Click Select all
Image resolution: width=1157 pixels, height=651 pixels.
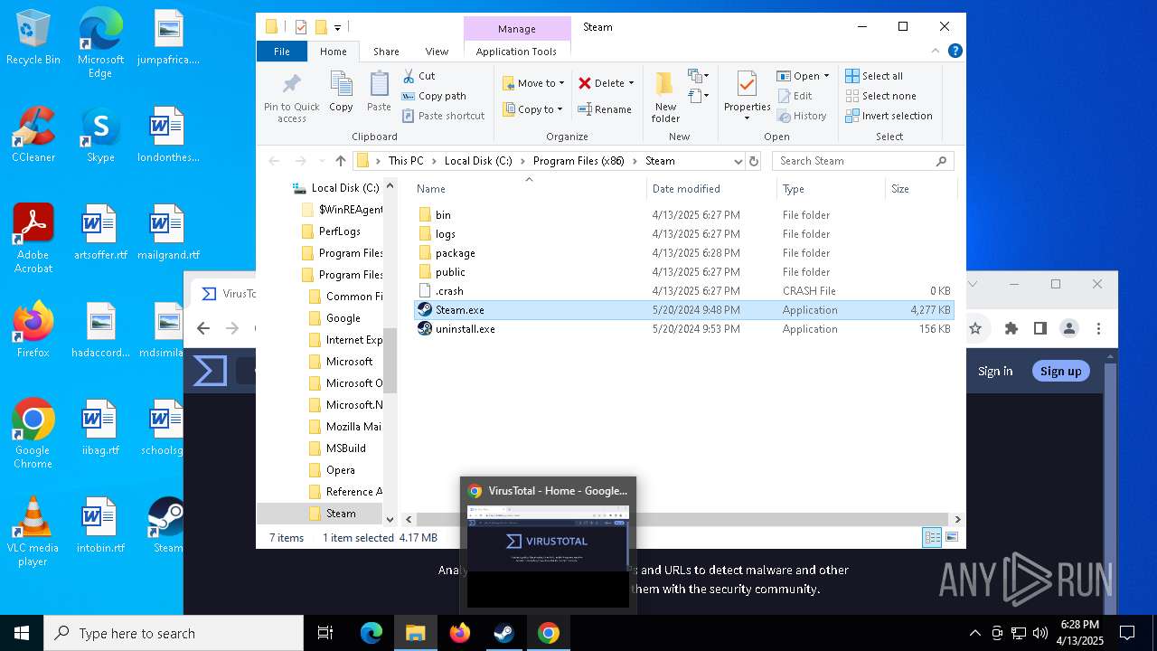(x=874, y=76)
